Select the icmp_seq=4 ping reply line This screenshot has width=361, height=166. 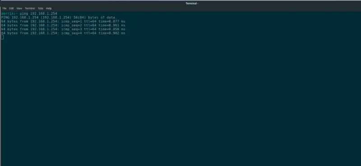pyautogui.click(x=63, y=33)
